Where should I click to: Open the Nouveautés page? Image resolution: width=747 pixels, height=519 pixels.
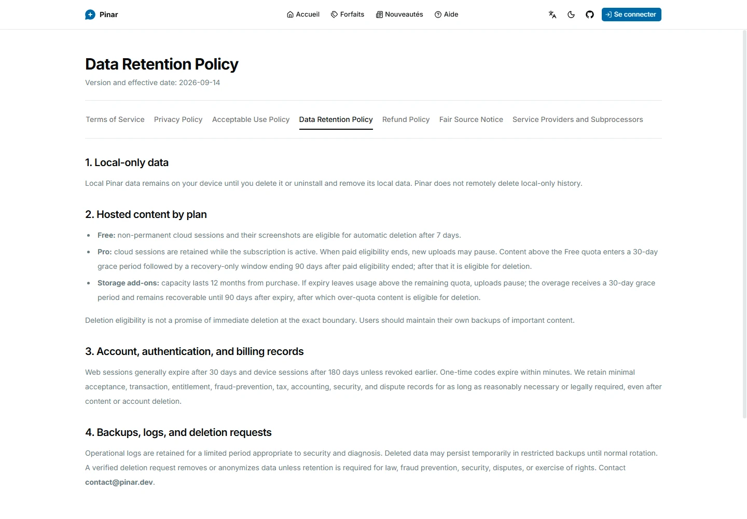point(399,15)
